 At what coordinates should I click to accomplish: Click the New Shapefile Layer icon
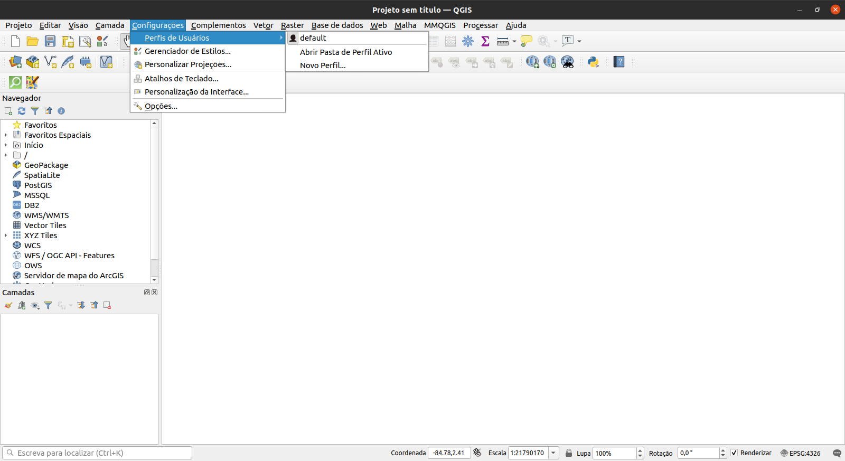click(50, 62)
